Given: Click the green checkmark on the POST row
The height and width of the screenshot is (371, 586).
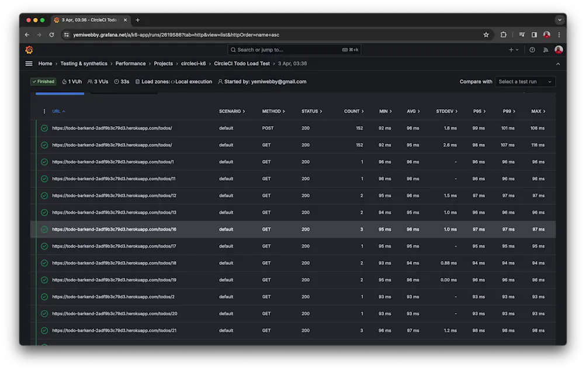Looking at the screenshot, I should pos(44,128).
